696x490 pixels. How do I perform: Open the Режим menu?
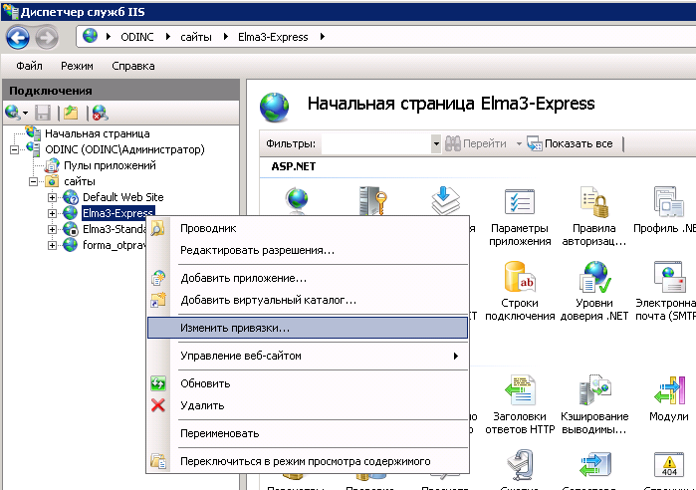point(77,66)
